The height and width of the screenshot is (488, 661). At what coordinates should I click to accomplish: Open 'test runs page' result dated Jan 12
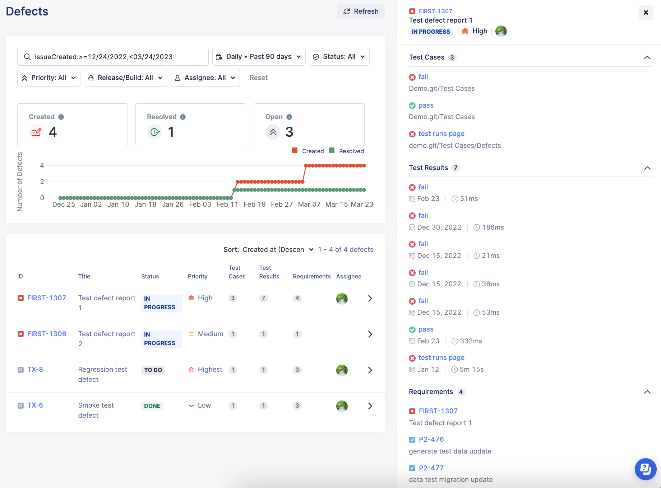(x=442, y=358)
